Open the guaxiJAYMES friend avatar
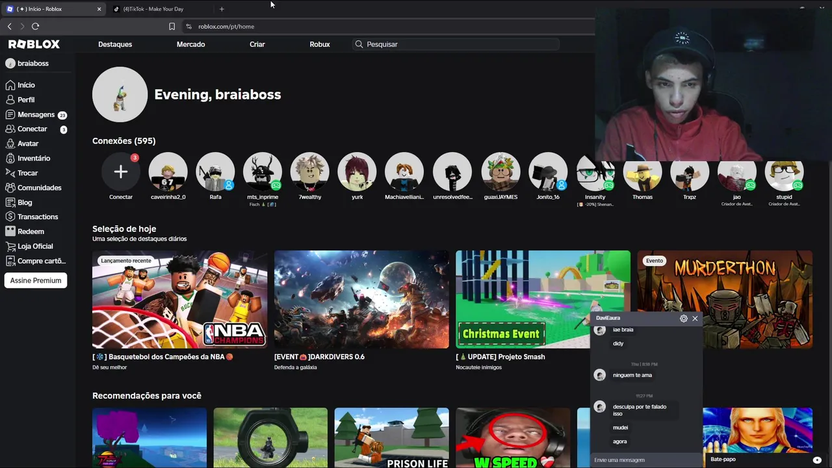 click(500, 172)
